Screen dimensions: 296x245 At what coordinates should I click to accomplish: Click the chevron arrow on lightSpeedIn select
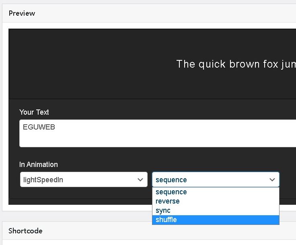coord(140,180)
